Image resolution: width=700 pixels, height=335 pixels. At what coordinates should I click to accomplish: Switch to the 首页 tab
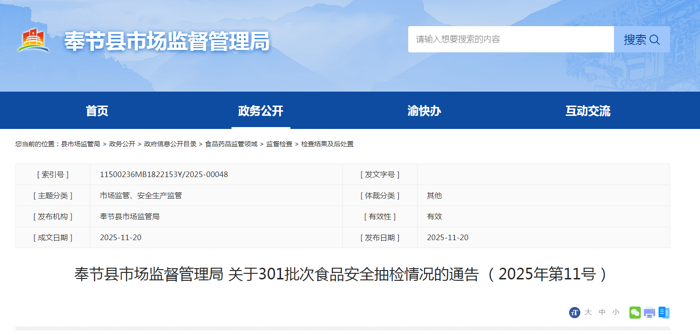tap(97, 110)
